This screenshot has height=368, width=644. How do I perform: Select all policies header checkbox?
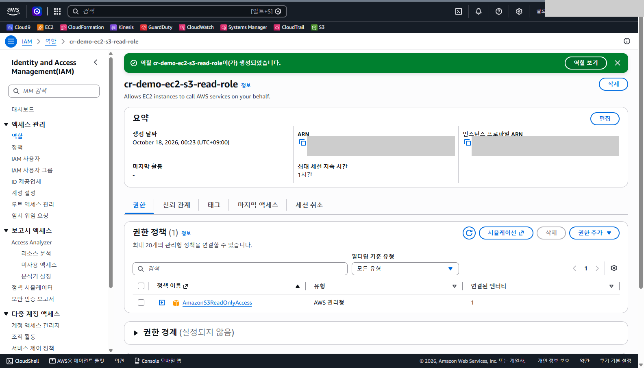point(141,286)
